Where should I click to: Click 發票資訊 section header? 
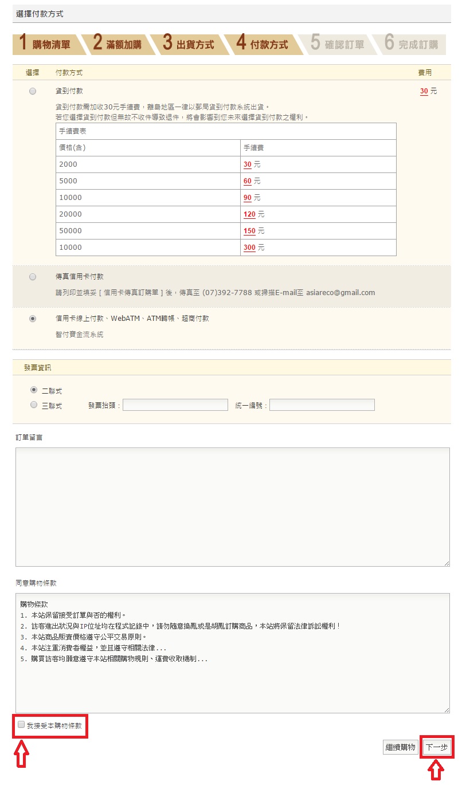click(38, 368)
